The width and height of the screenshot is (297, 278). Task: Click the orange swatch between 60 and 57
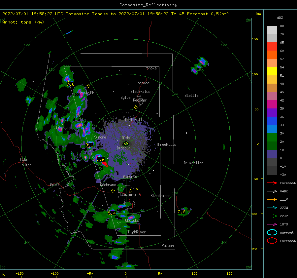272,55
